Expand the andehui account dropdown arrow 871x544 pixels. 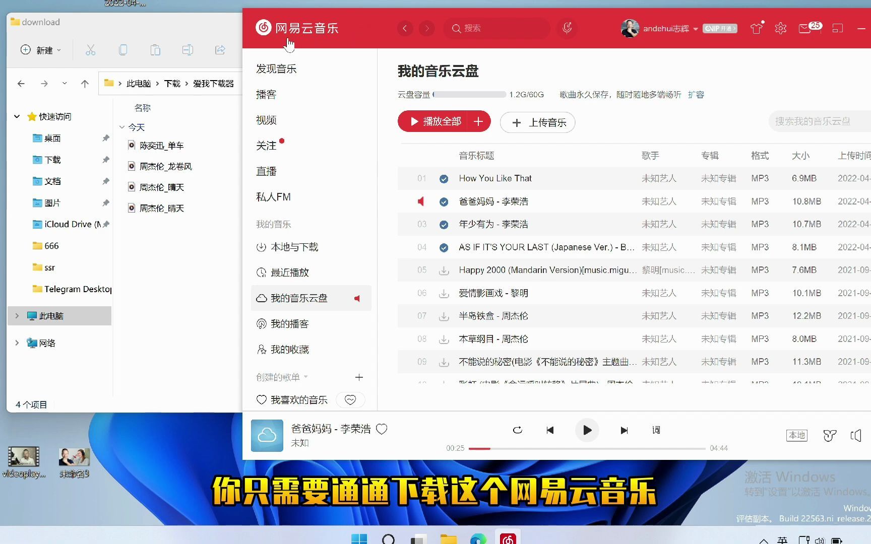click(x=696, y=29)
